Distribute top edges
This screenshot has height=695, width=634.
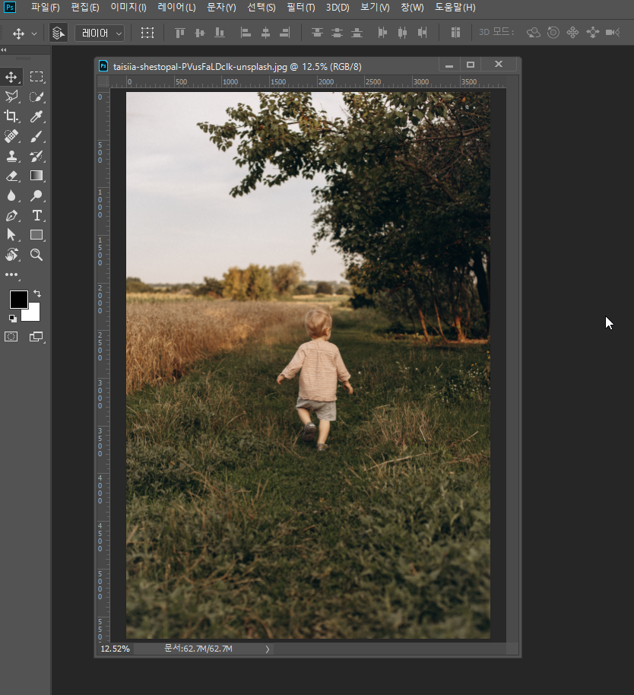coord(317,33)
